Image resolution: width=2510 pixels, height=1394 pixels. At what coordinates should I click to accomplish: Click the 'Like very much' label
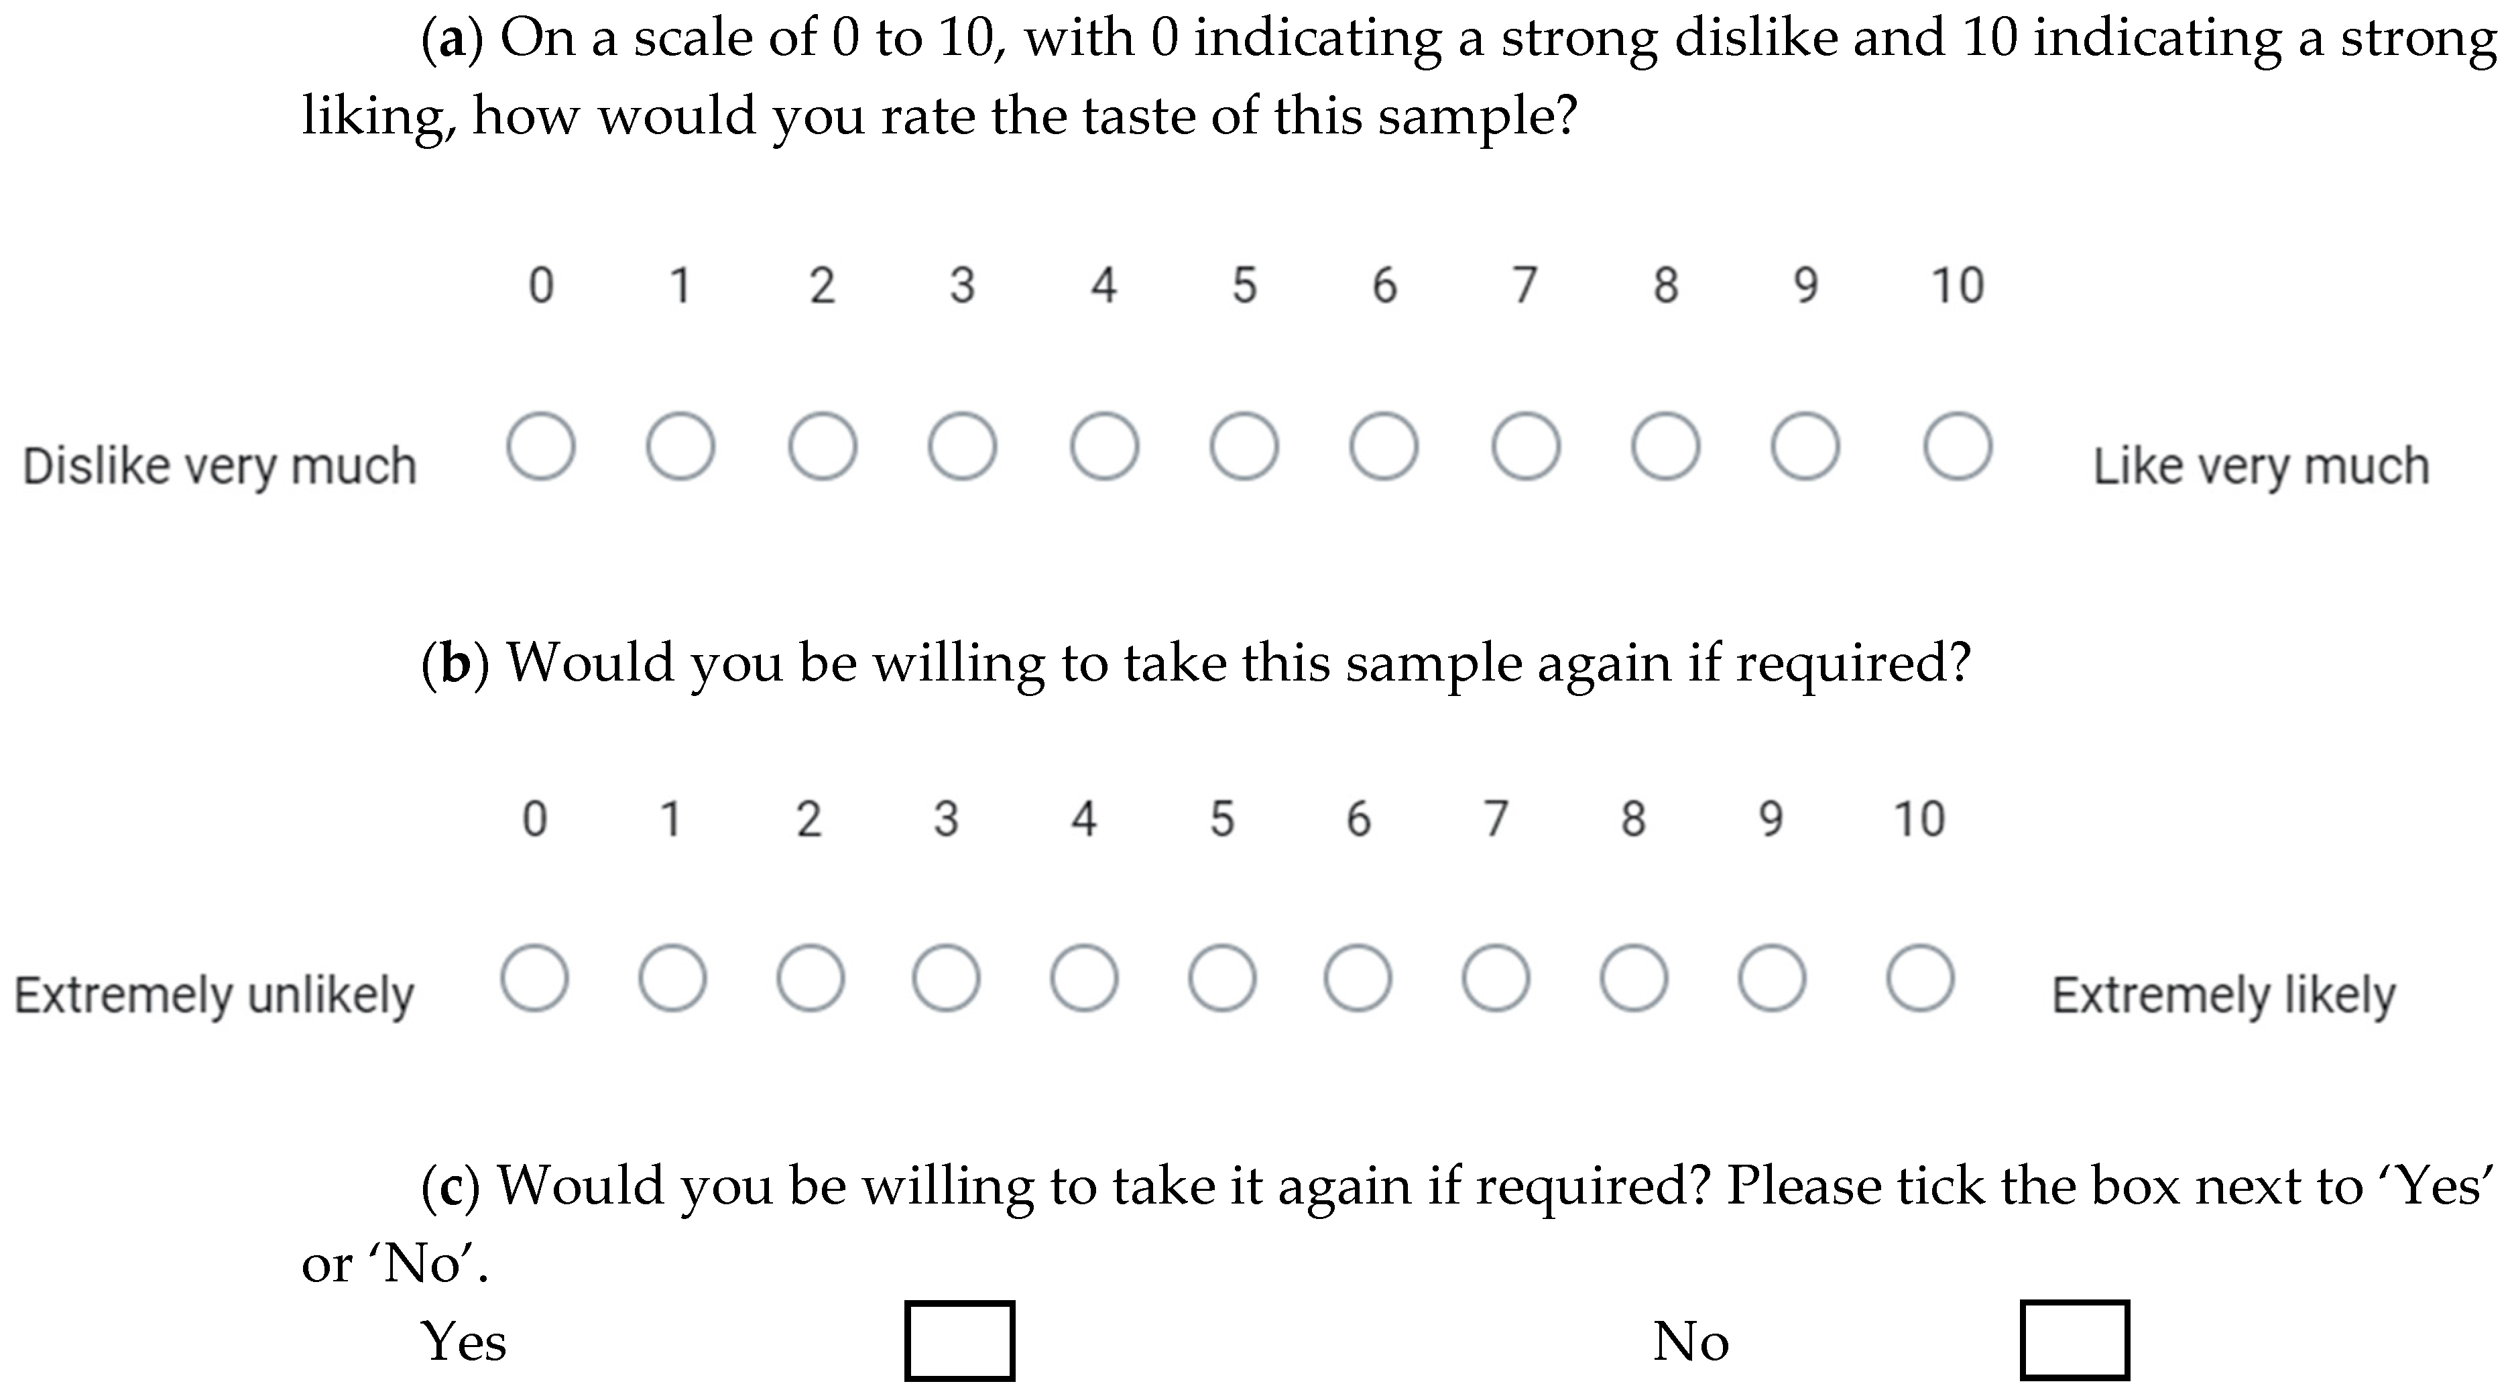(x=2261, y=466)
